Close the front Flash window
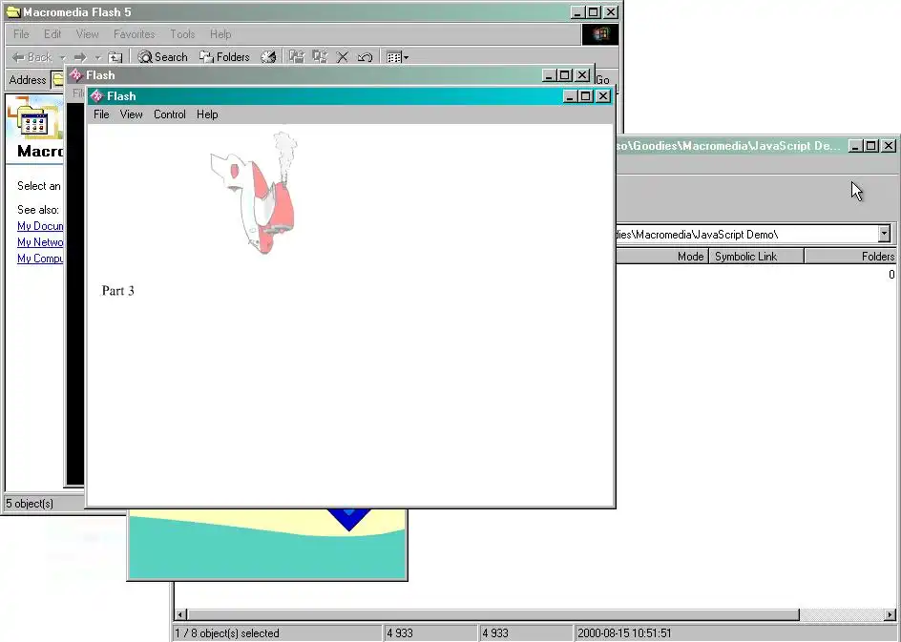 point(602,96)
